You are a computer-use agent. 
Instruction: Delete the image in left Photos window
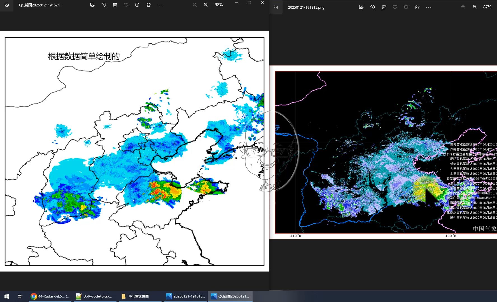pos(115,5)
